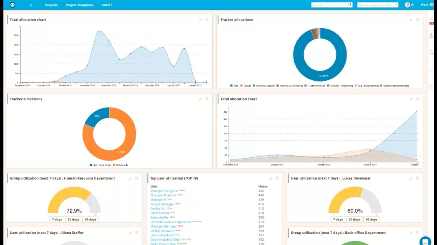Select 7 days in Human Resource widget
Screen dimensions: 437x245
57,219
